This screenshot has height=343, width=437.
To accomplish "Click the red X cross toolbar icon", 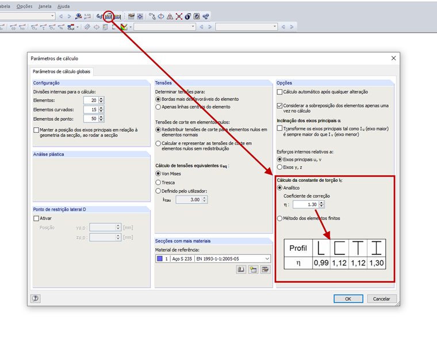I will tap(179, 17).
